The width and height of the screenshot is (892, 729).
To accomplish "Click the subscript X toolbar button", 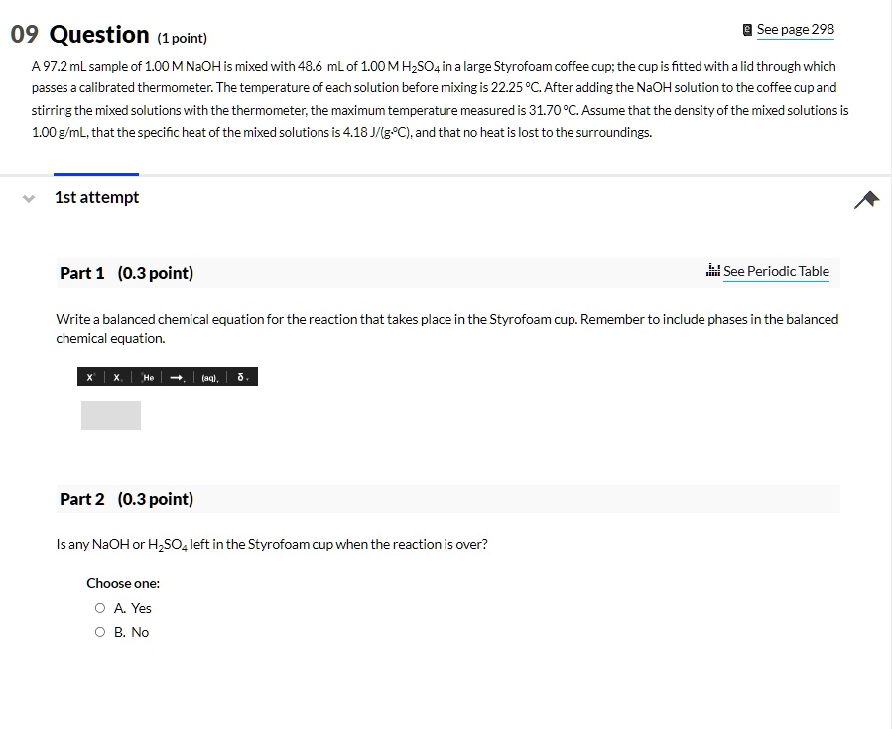I will point(117,378).
